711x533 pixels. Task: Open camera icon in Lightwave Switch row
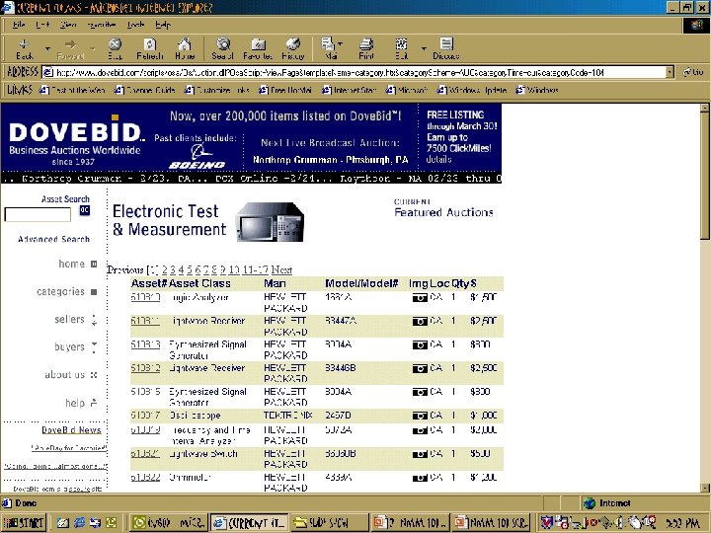pyautogui.click(x=420, y=454)
